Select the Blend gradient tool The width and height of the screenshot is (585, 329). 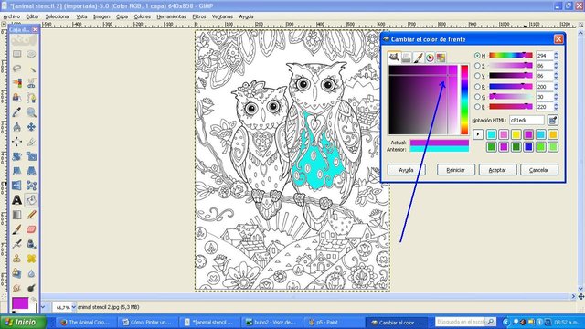tap(16, 215)
